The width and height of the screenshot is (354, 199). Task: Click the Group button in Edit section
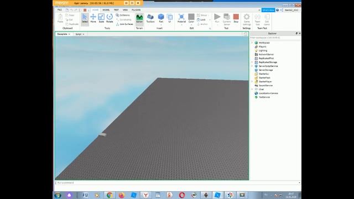coord(202,15)
